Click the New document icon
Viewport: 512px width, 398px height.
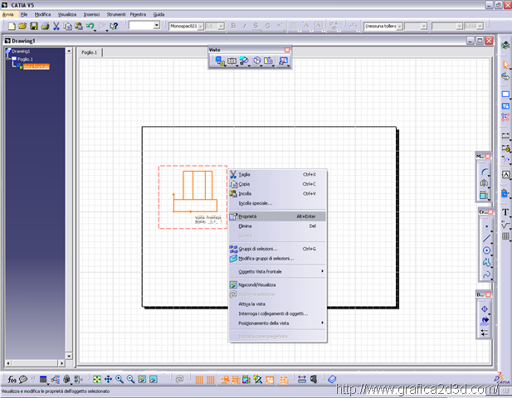[x=11, y=27]
